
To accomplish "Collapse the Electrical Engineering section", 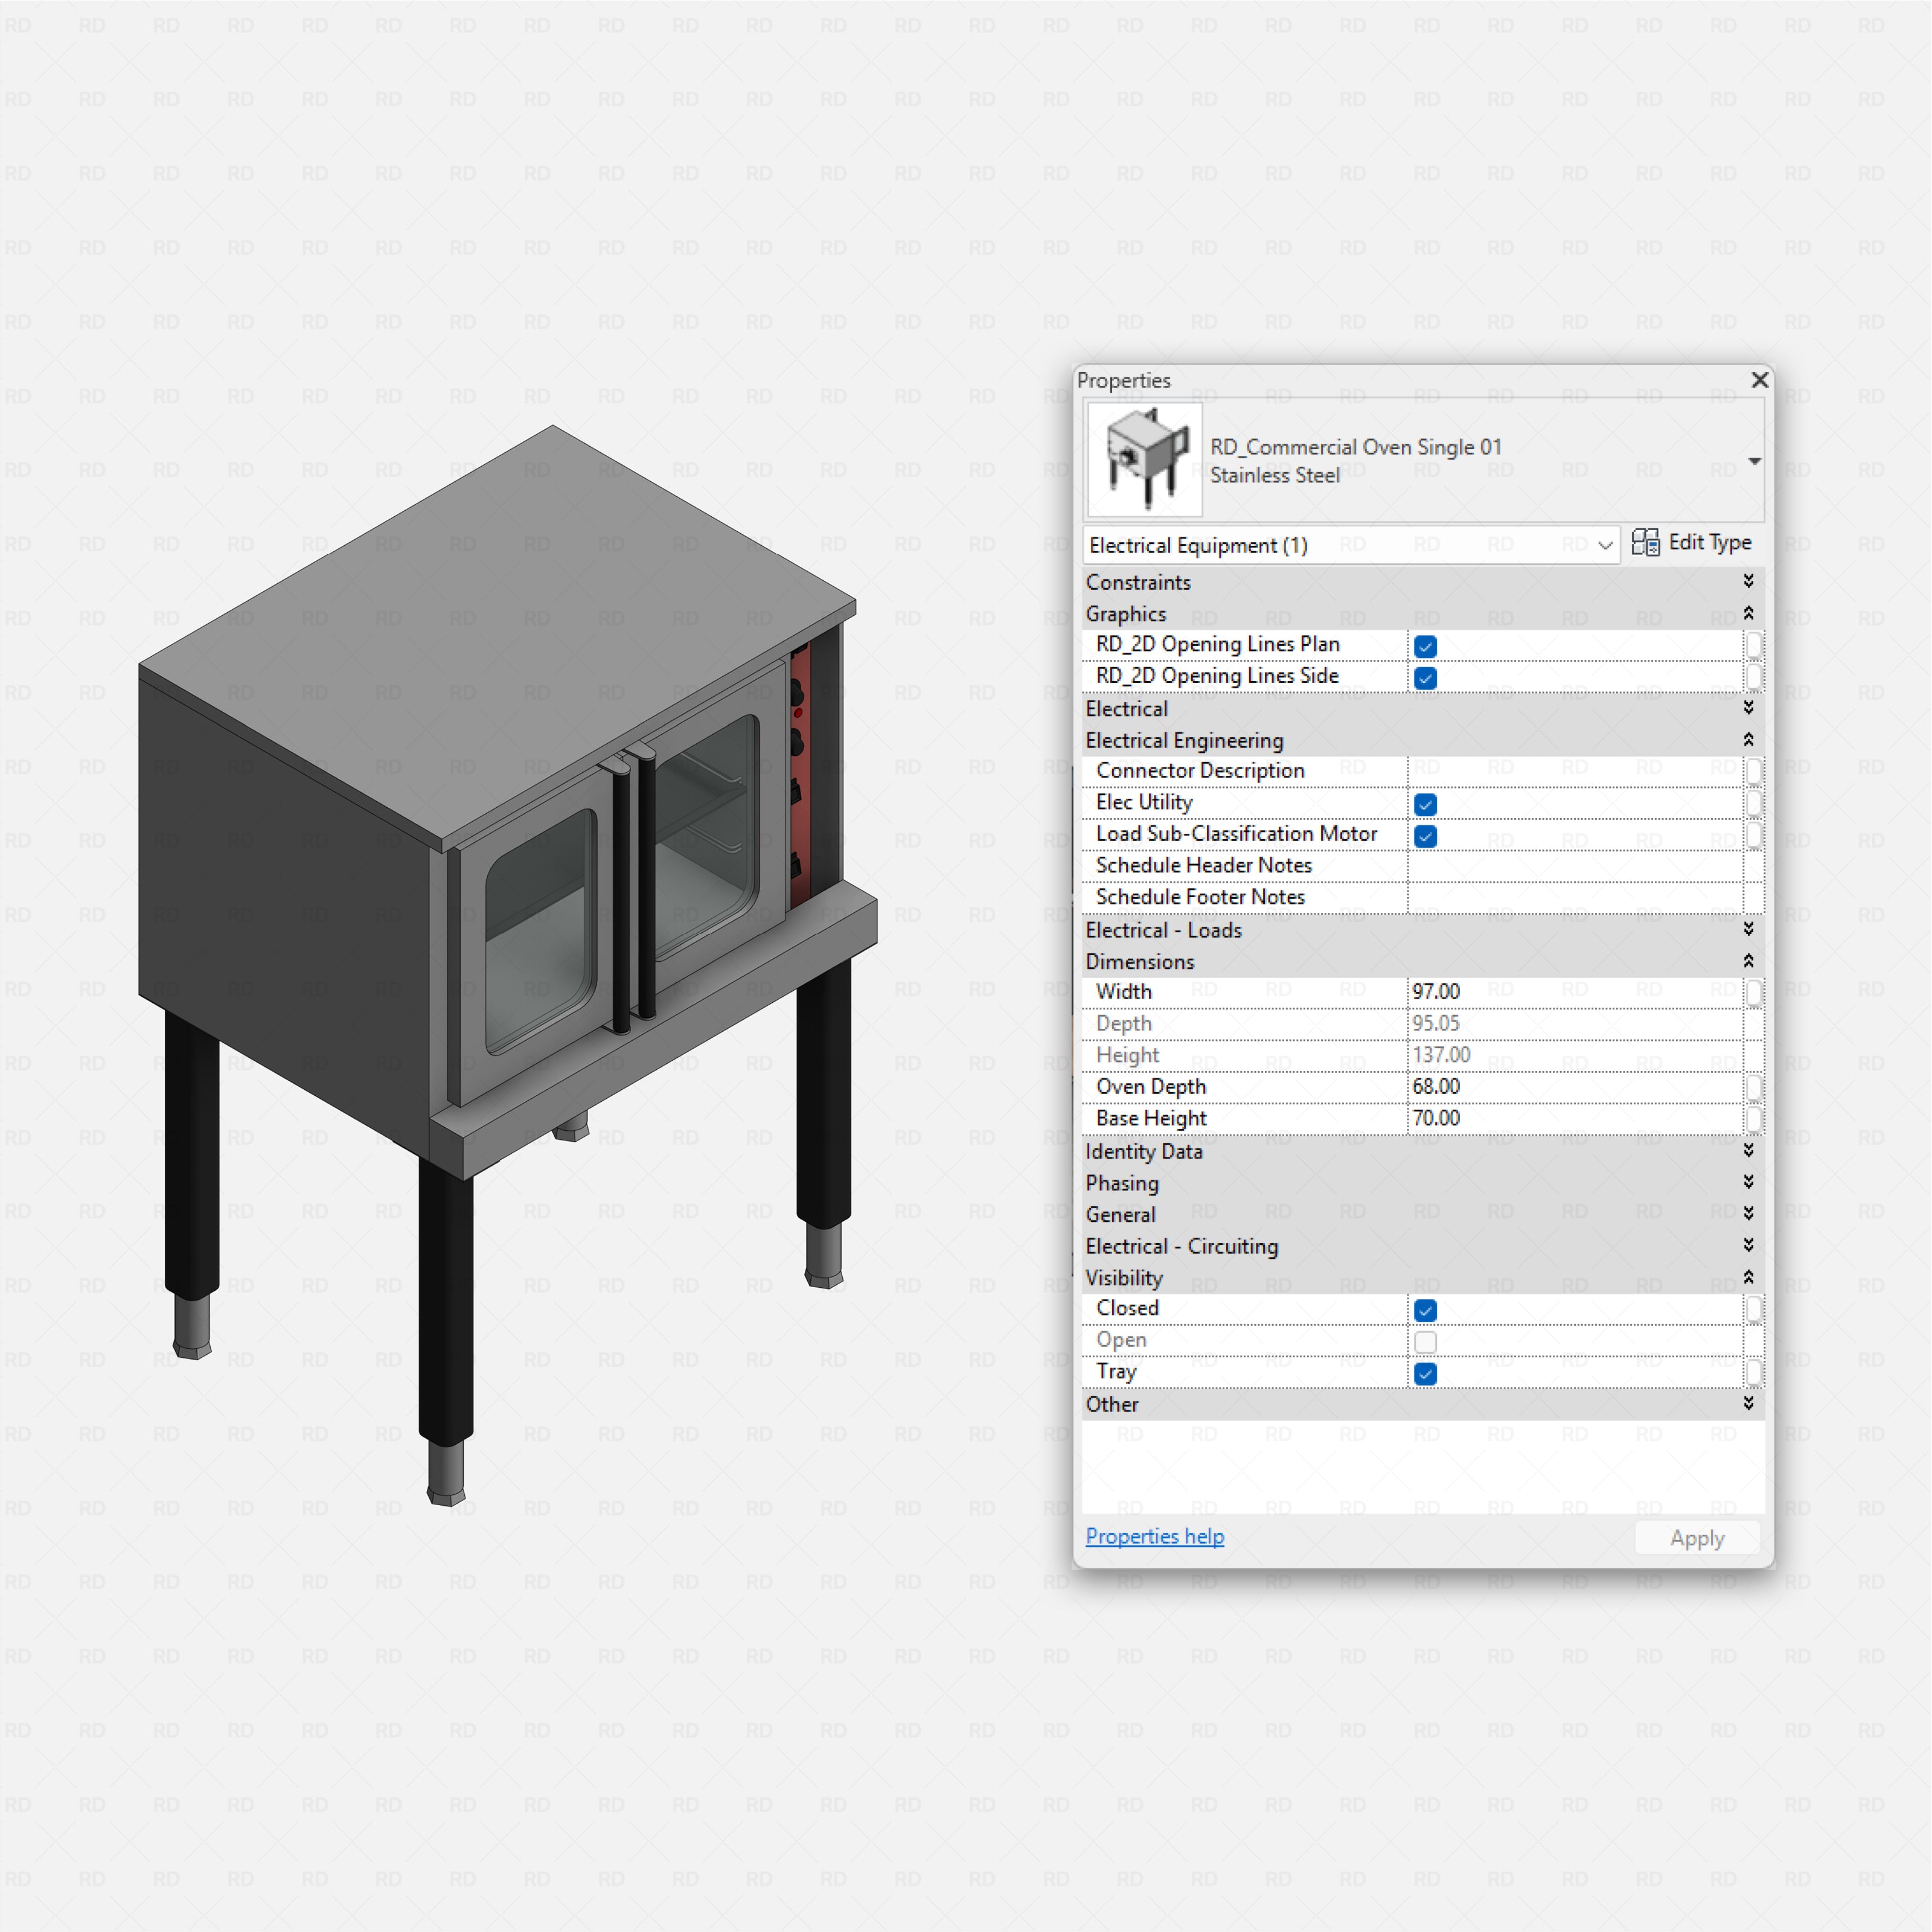I will click(x=1748, y=740).
